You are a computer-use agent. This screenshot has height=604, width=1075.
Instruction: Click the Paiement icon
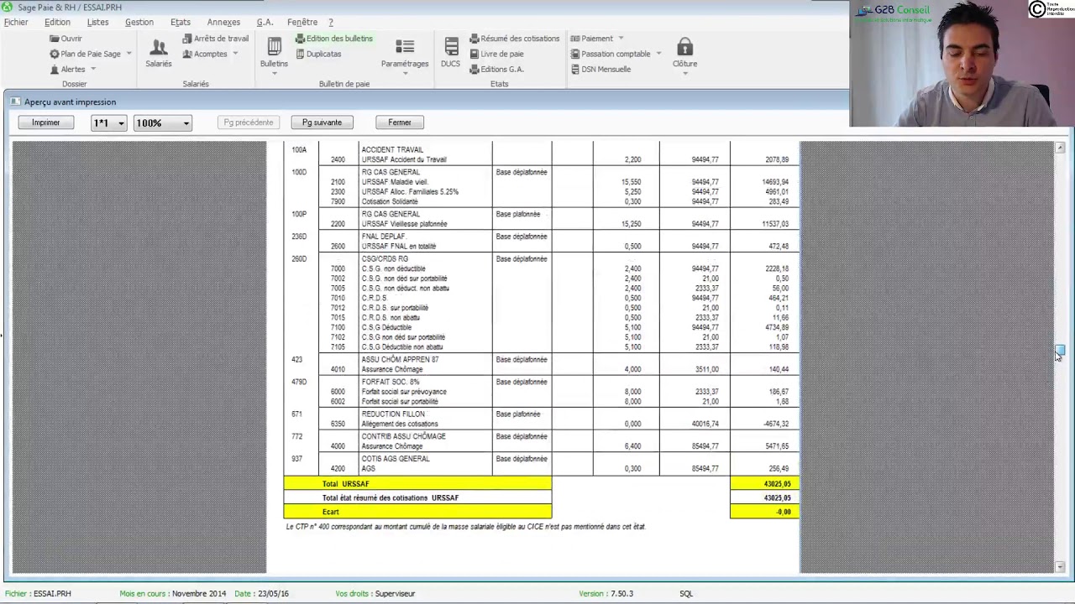(x=575, y=39)
